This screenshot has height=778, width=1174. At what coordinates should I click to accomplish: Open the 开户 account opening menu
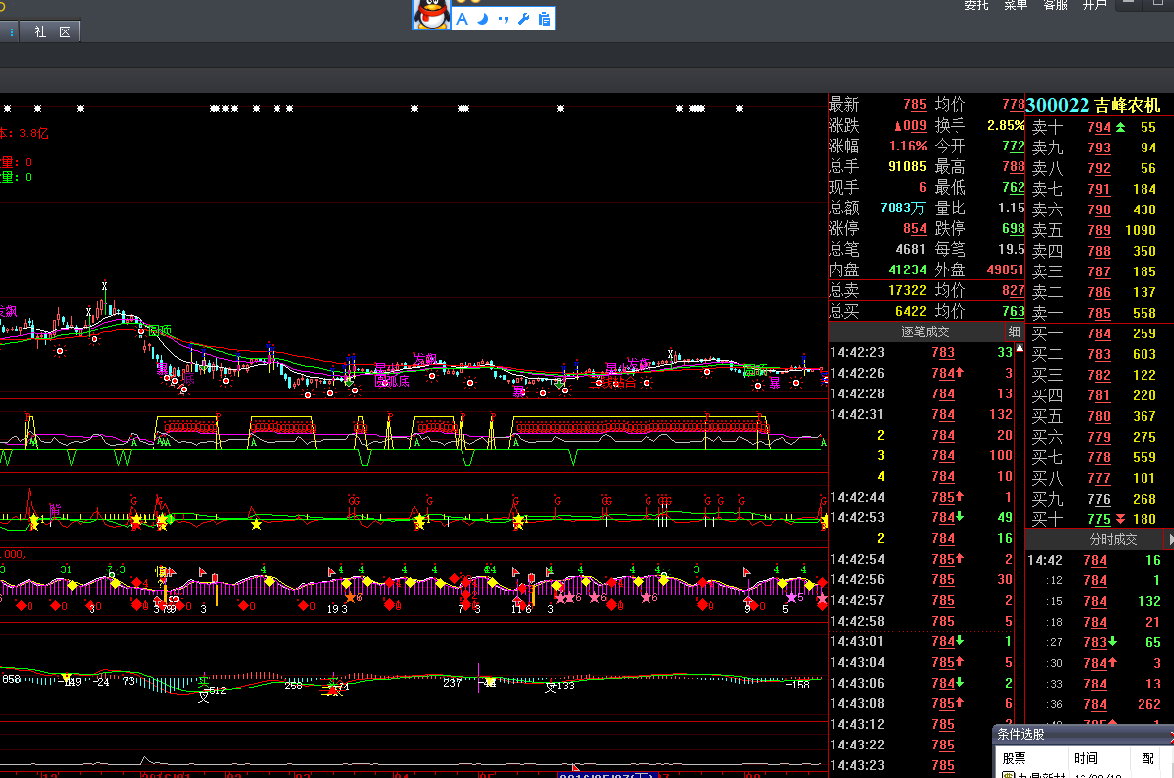tap(1094, 5)
